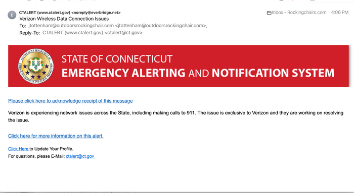Open 'Click here for more information on this alert'
The width and height of the screenshot is (354, 193).
pyautogui.click(x=56, y=136)
